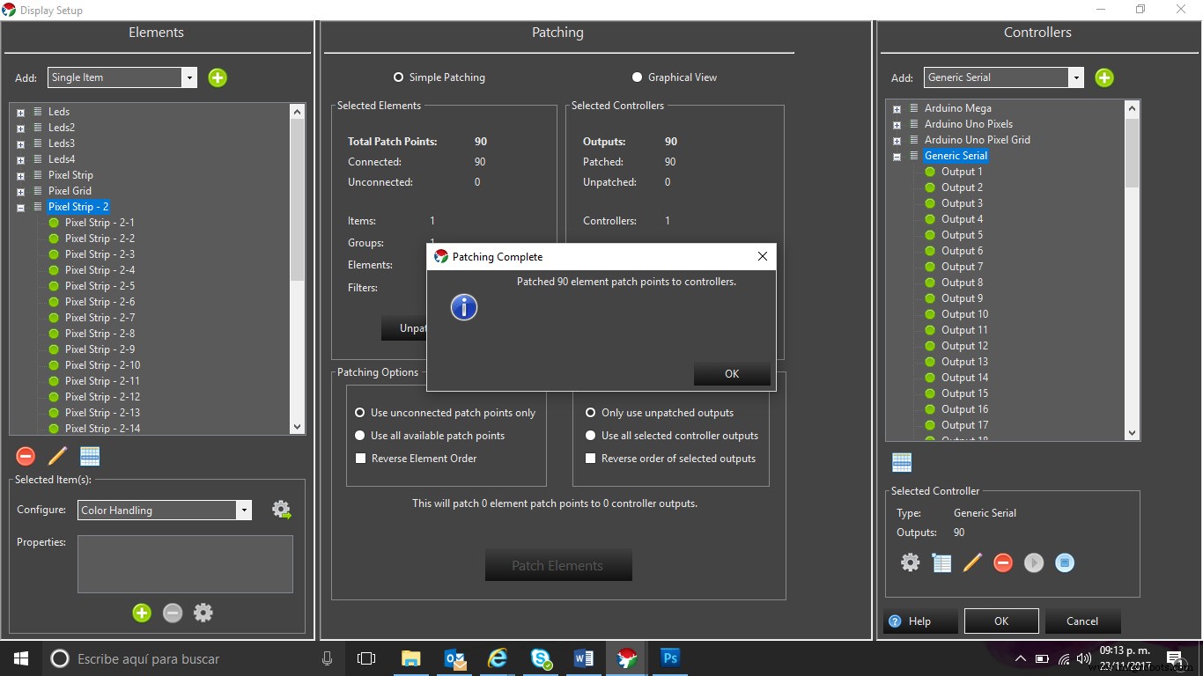Select the Graphical View radio button
The width and height of the screenshot is (1203, 676).
coord(638,77)
